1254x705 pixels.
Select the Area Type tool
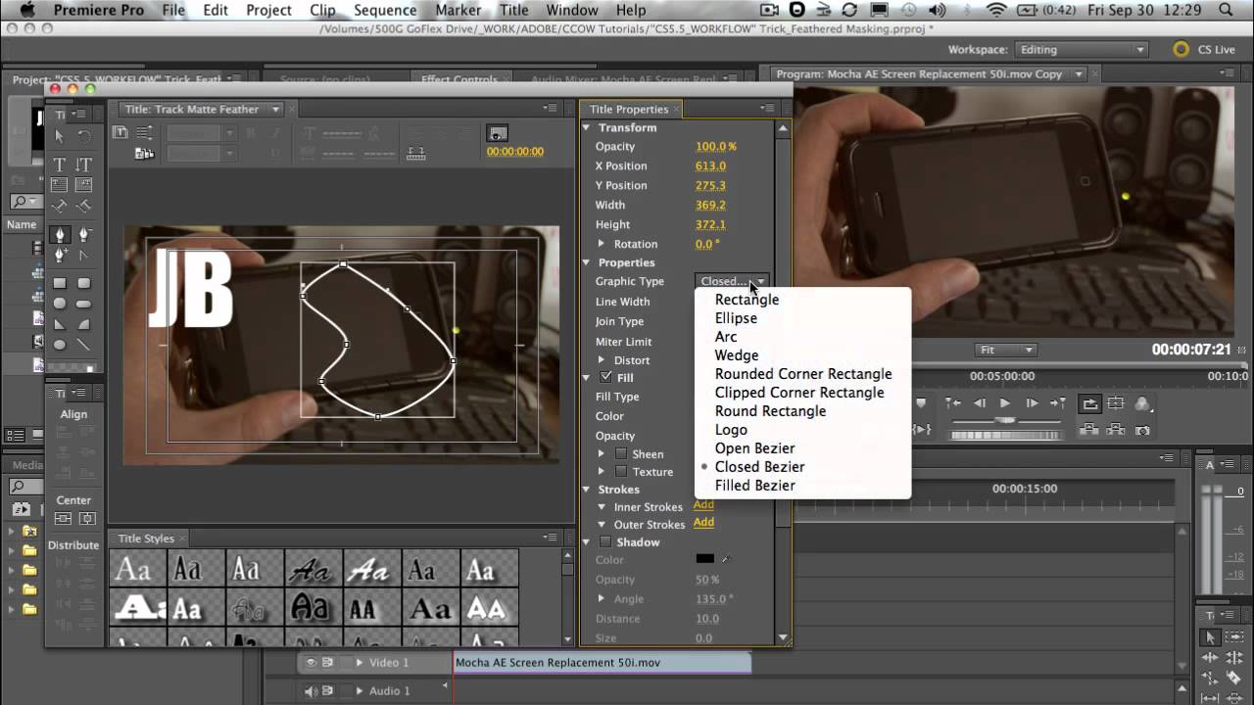pyautogui.click(x=59, y=185)
